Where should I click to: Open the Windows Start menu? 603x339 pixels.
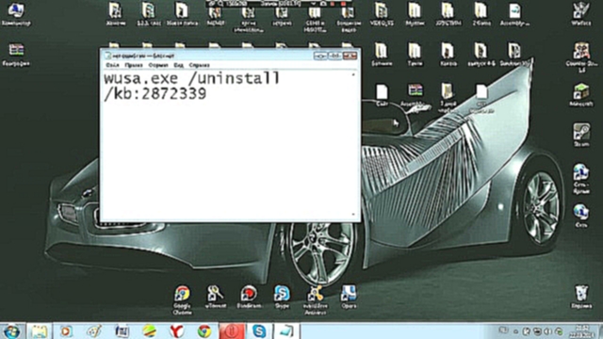pos(12,331)
